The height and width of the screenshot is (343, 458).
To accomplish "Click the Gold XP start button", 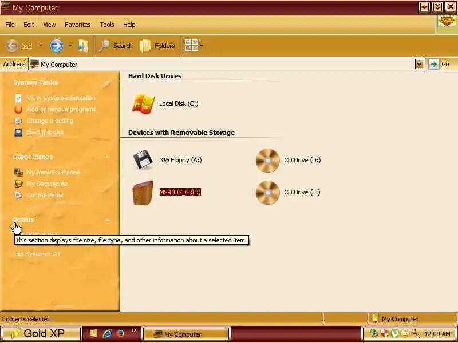I will click(x=41, y=333).
